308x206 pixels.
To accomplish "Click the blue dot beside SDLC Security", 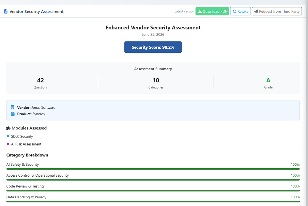I will coord(8,136).
